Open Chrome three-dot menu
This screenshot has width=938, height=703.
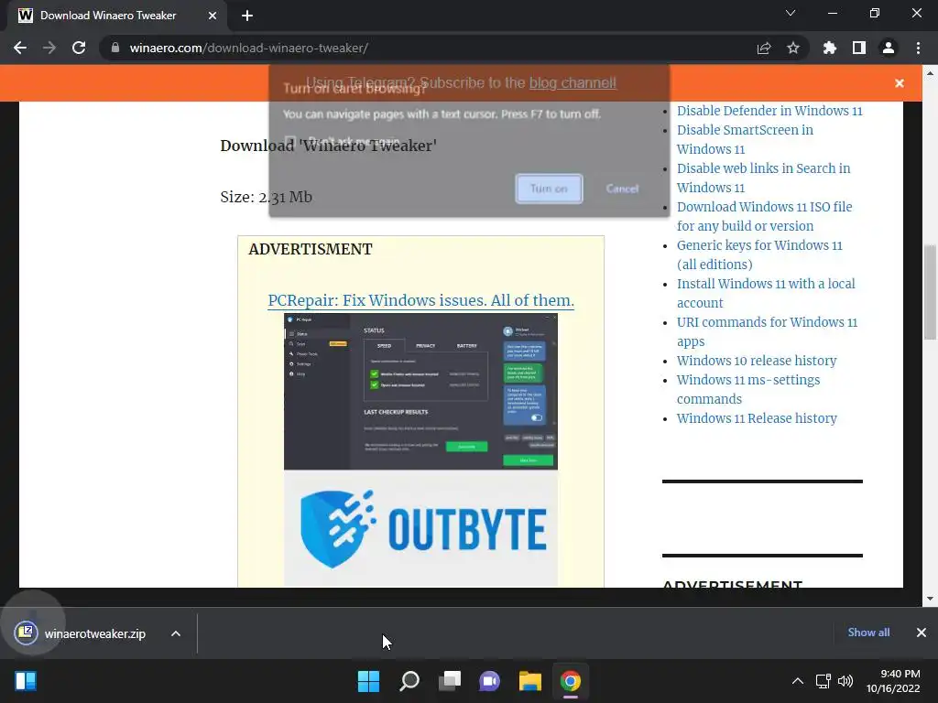click(918, 48)
